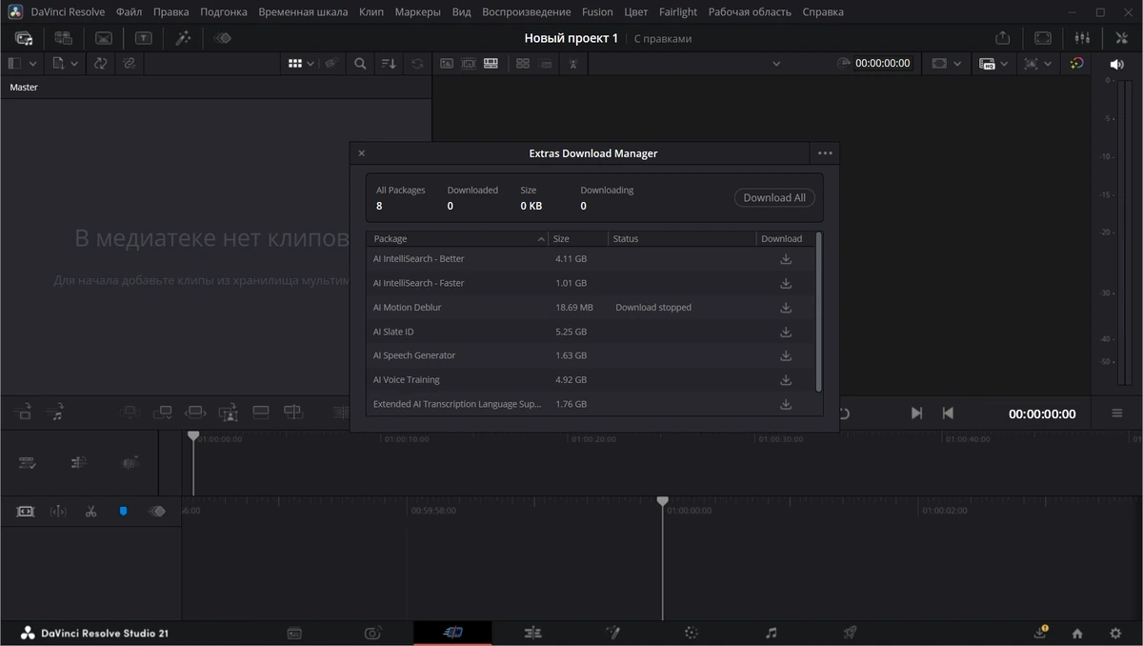Click the relink media broken chain icon
This screenshot has width=1143, height=646.
pos(130,64)
